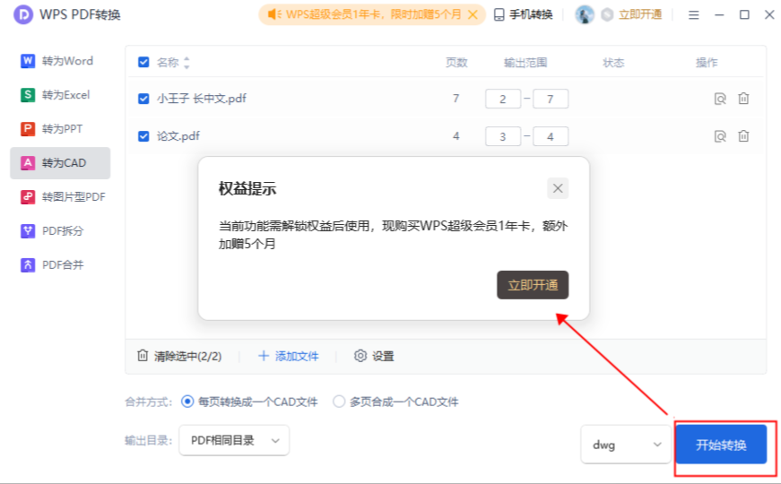Viewport: 781px width, 484px height.
Task: Click 论文.pdf file name
Action: [x=178, y=136]
